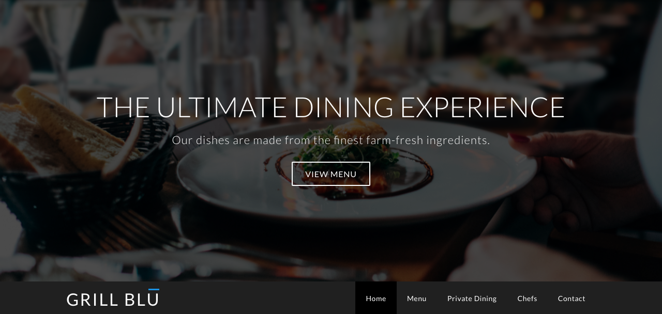Click the farm-fresh ingredients tagline text
Image resolution: width=662 pixels, height=314 pixels.
click(x=331, y=140)
